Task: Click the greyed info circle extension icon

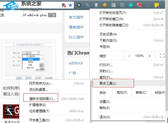Action: (148, 5)
